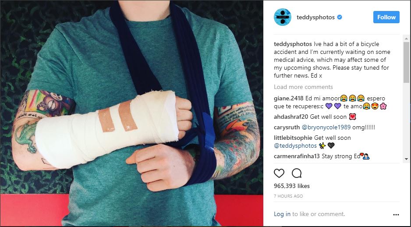Follow the teddysphotos account
Viewport: 411px width, 227px height.
tap(386, 17)
